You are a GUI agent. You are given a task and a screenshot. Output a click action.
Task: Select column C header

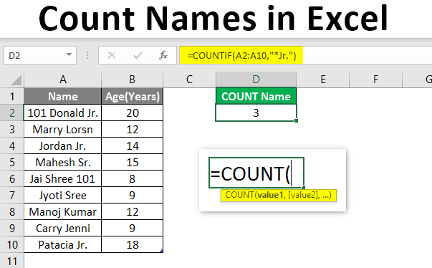pyautogui.click(x=189, y=80)
